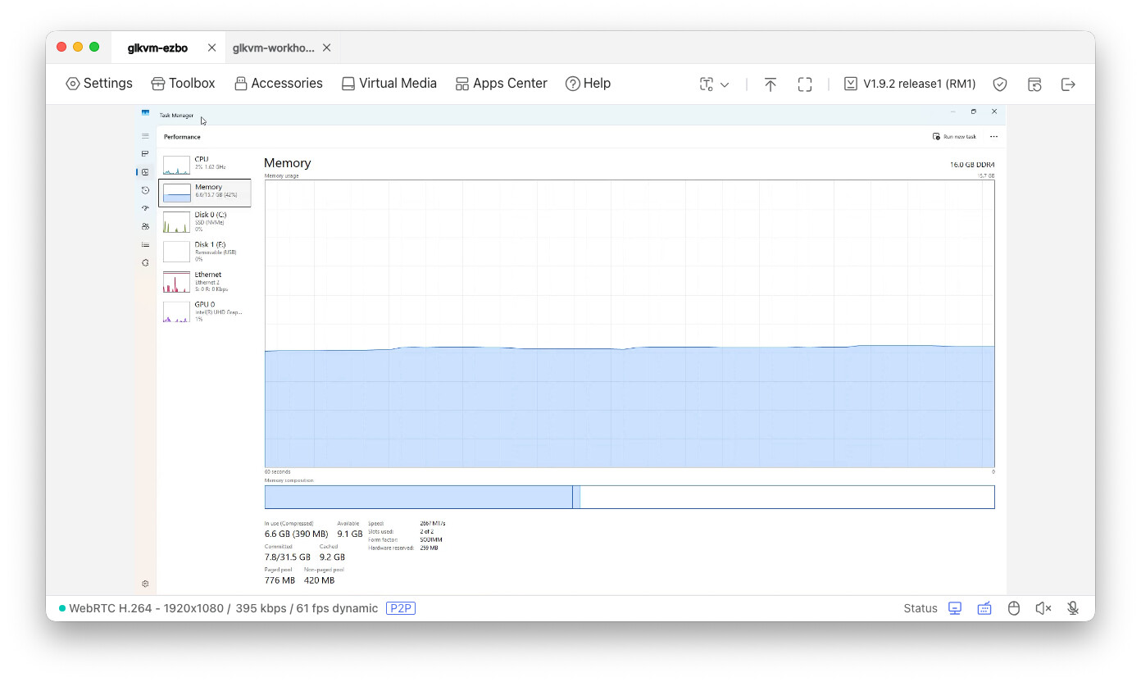
Task: Open the Help menu
Action: coord(588,84)
